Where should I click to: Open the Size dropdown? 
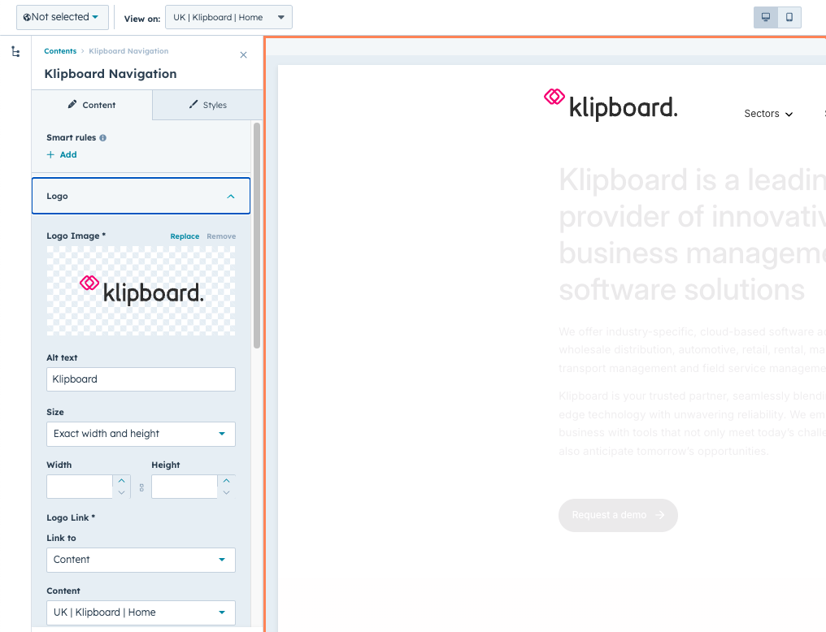point(141,434)
